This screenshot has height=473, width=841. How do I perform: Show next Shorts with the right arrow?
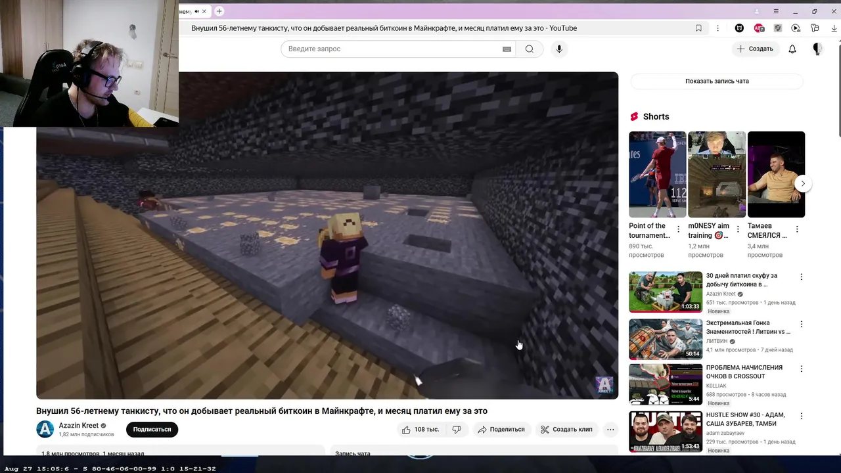[x=803, y=184]
